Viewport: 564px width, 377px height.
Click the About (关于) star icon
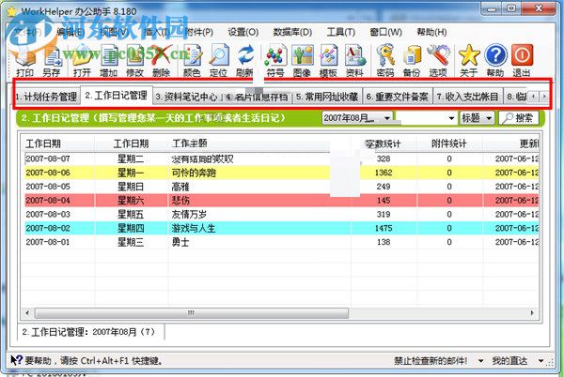point(469,61)
